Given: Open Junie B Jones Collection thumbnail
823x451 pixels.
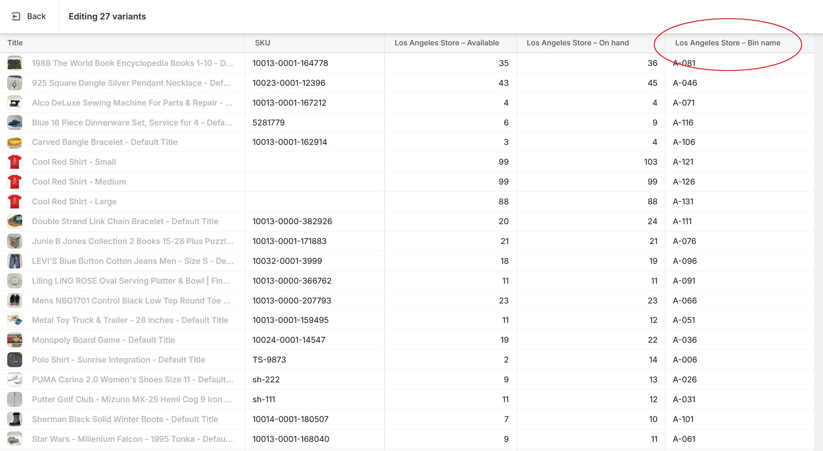Looking at the screenshot, I should coord(15,241).
